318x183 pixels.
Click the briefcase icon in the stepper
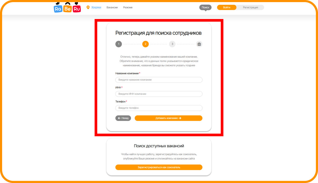[199, 44]
